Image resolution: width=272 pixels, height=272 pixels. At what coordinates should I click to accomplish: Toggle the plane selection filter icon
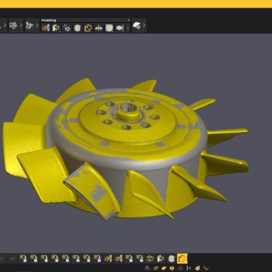pyautogui.click(x=189, y=268)
